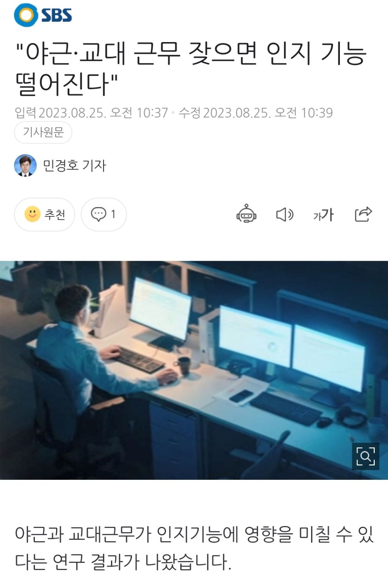The width and height of the screenshot is (388, 575).
Task: Open the SBS logo link
Action: (x=43, y=15)
